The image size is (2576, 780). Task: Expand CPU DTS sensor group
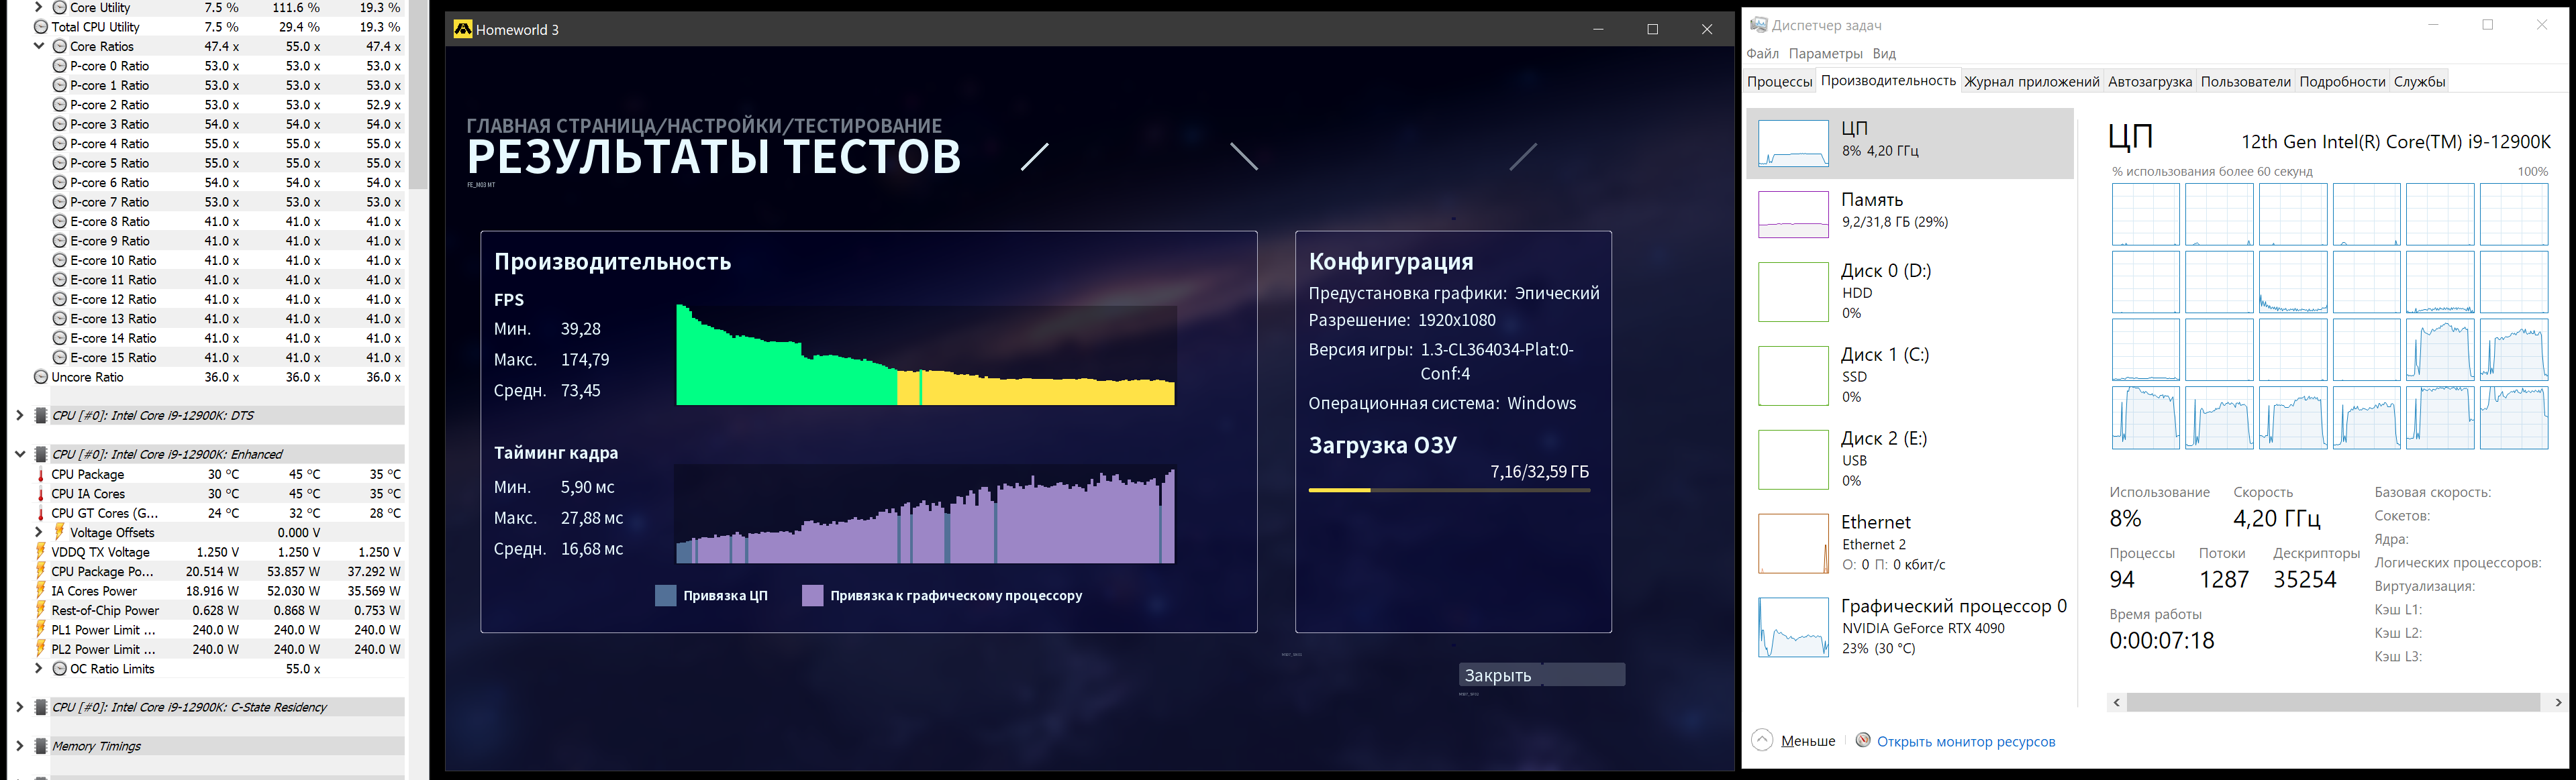[x=19, y=415]
